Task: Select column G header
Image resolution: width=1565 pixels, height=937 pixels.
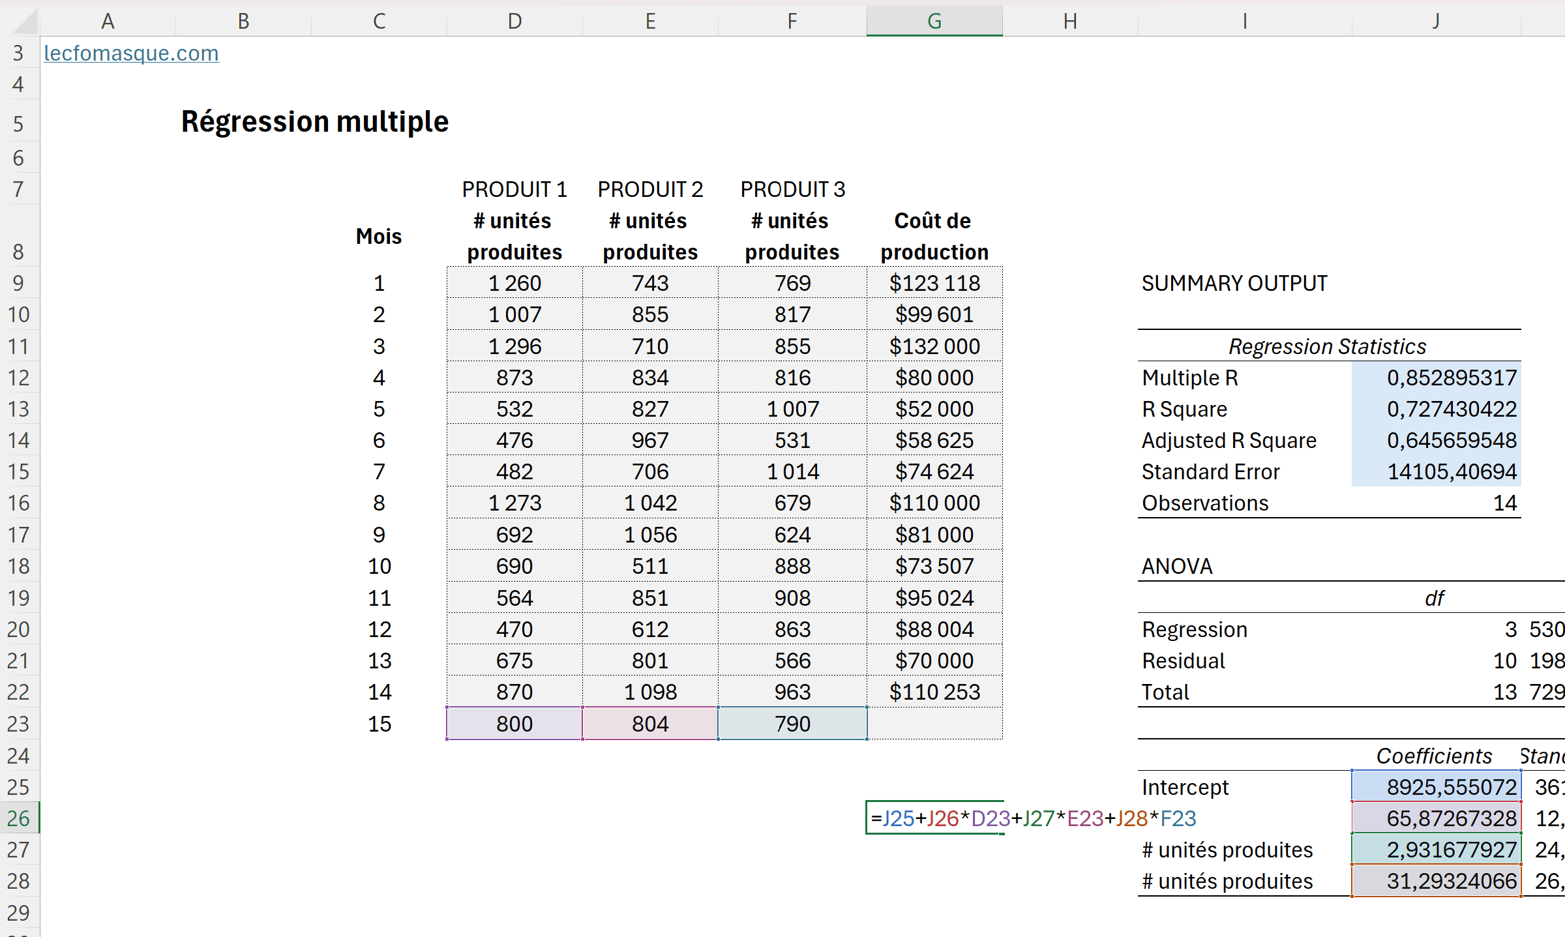Action: (934, 22)
